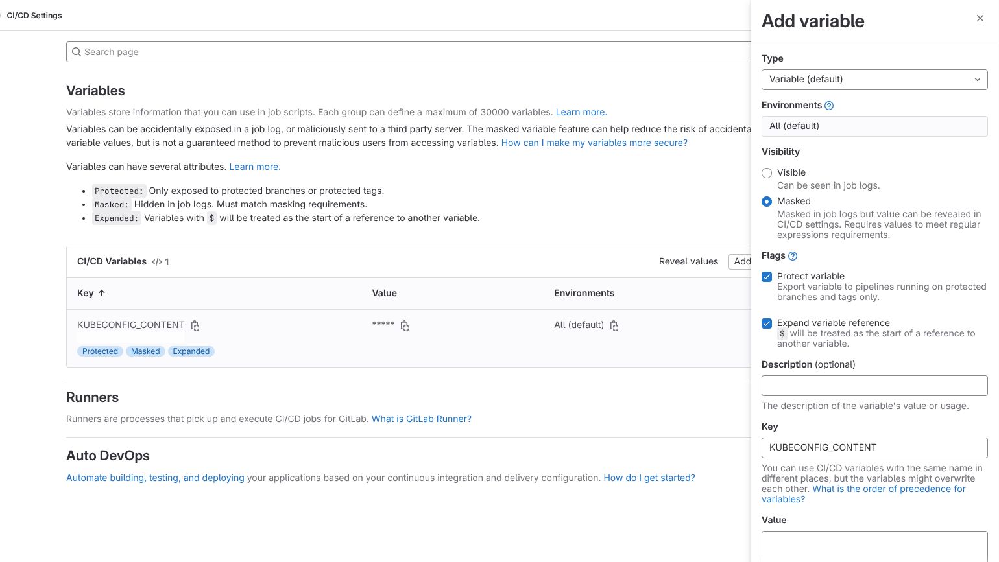Open the Type dropdown
The image size is (999, 562).
click(874, 80)
